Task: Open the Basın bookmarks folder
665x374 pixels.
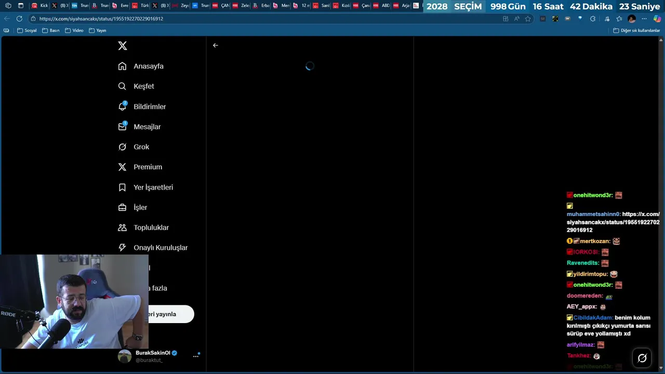Action: [x=51, y=31]
